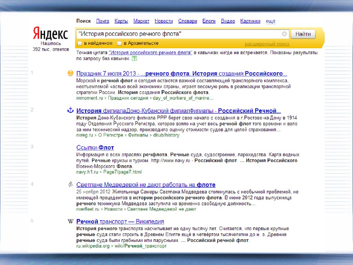Open the Почта service

pyautogui.click(x=103, y=21)
